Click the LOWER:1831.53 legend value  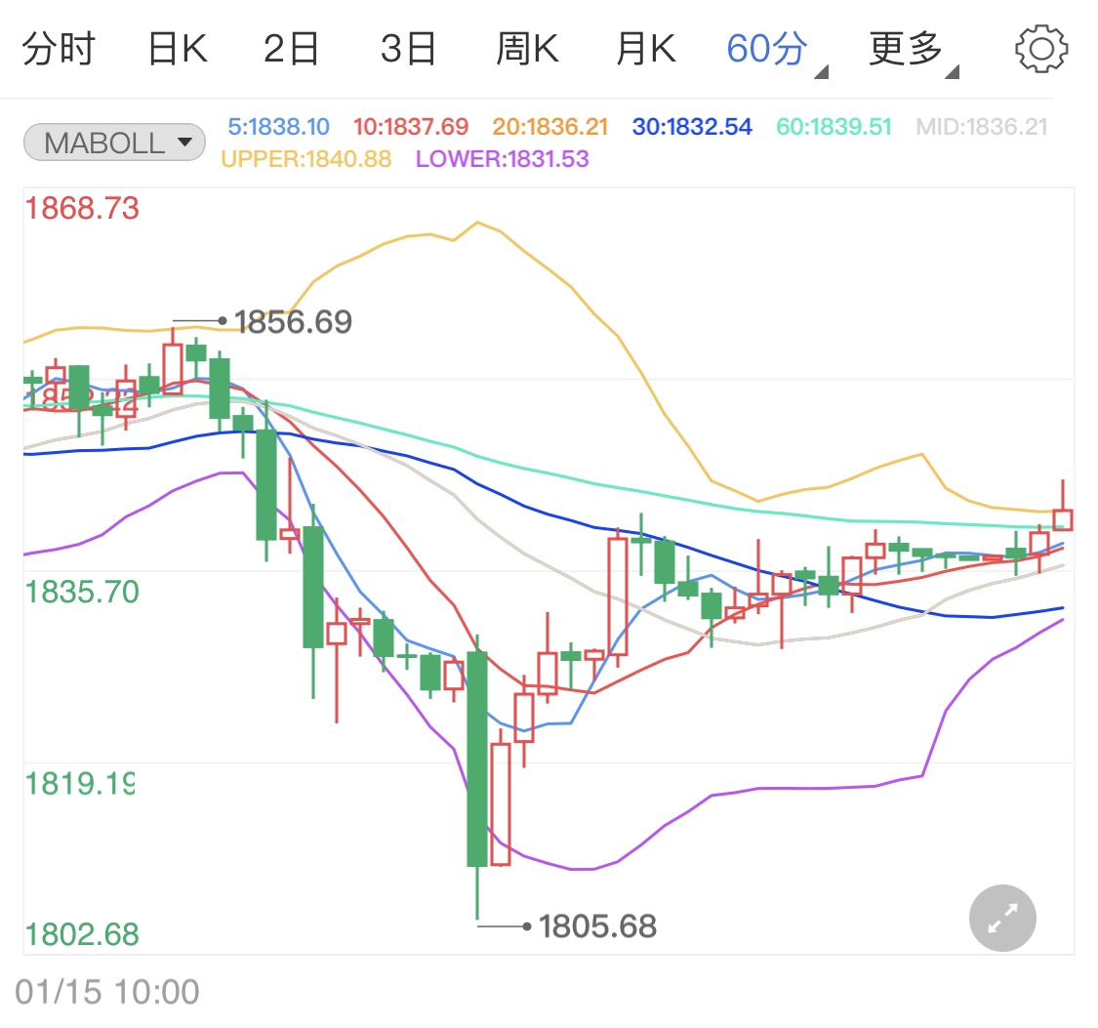[502, 159]
